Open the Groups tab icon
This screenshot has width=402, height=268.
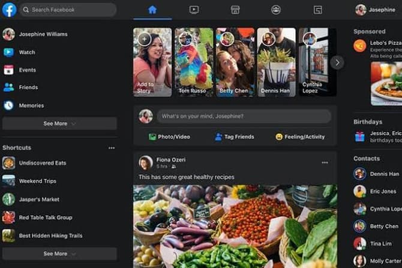276,10
